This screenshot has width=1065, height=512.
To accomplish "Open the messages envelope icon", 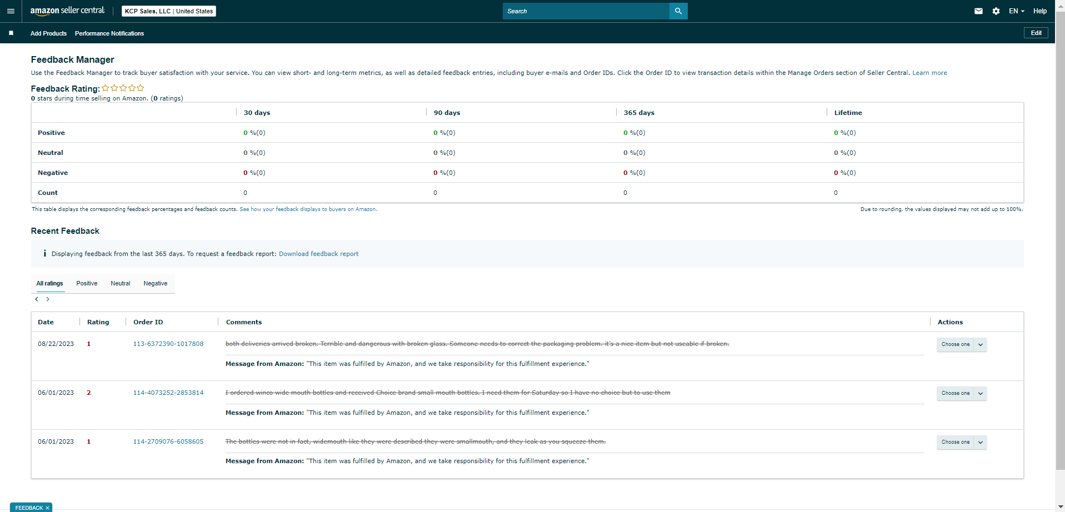I will (978, 11).
